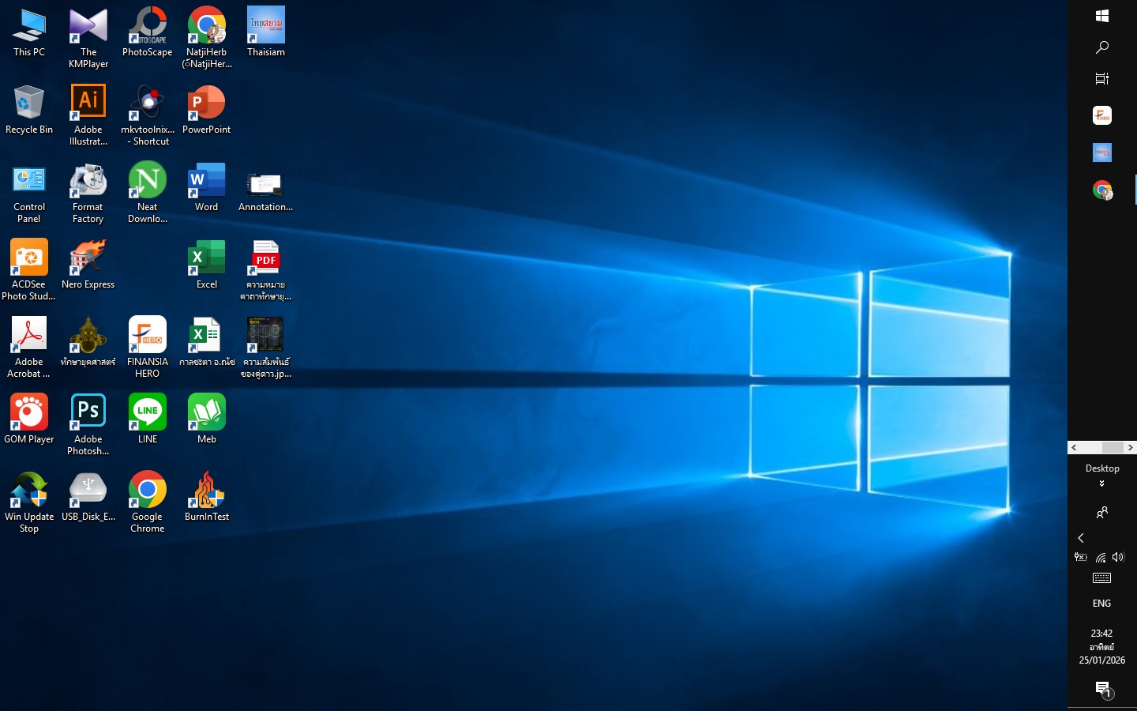Viewport: 1137px width, 711px height.
Task: Open the Control Panel icon
Action: point(29,193)
